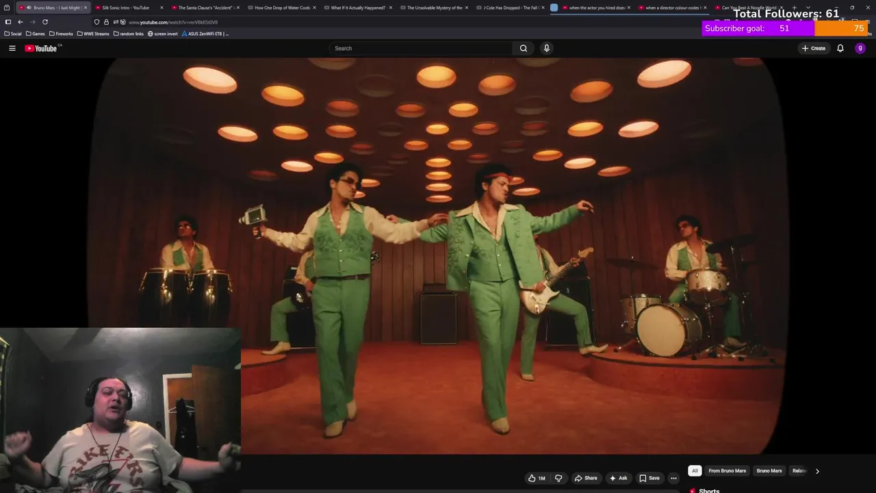The height and width of the screenshot is (493, 876).
Task: Switch to when a director colour-codes tab
Action: (x=672, y=8)
